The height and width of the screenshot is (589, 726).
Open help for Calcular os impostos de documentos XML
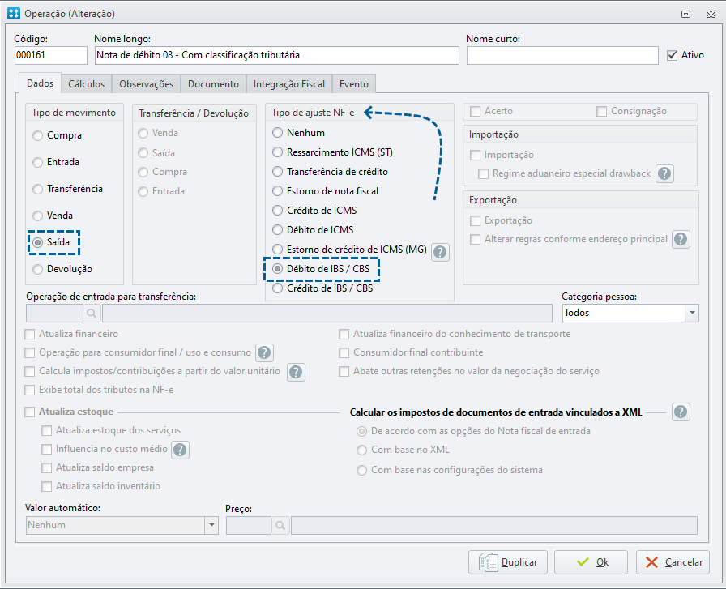pos(681,412)
